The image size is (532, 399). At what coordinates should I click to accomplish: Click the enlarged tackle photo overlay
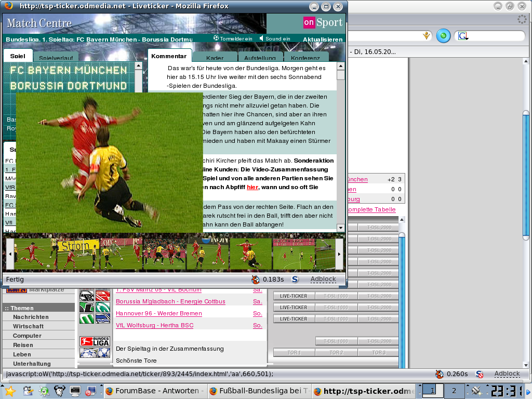(x=110, y=163)
